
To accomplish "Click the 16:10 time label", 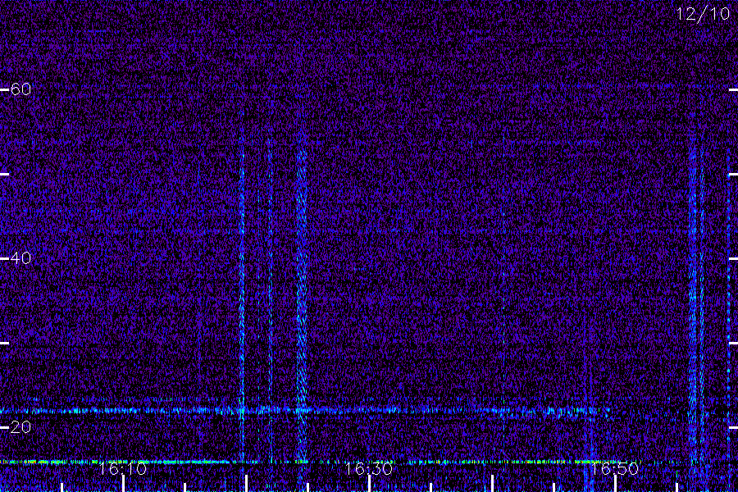I will click(x=123, y=468).
